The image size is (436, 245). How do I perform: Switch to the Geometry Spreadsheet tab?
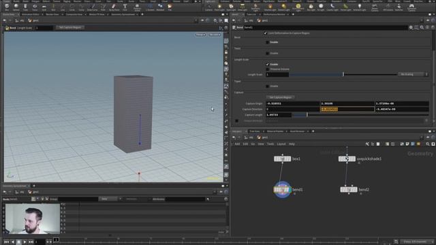click(123, 14)
